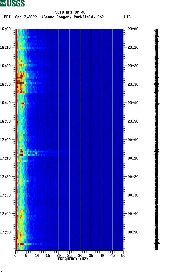Click the '16:20' PDT time label
170x275 pixels.
click(x=5, y=66)
